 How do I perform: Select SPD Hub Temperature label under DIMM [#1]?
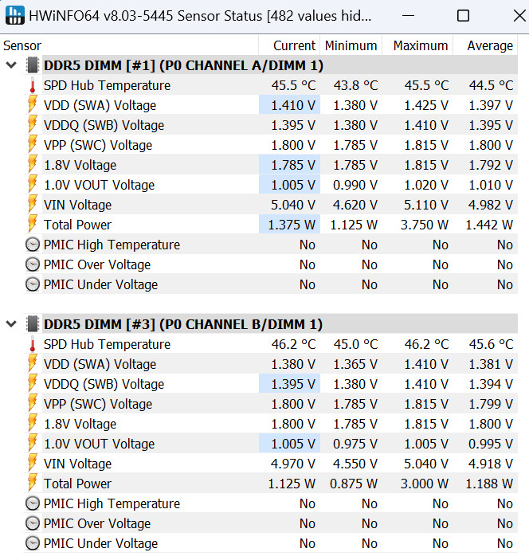[x=108, y=85]
